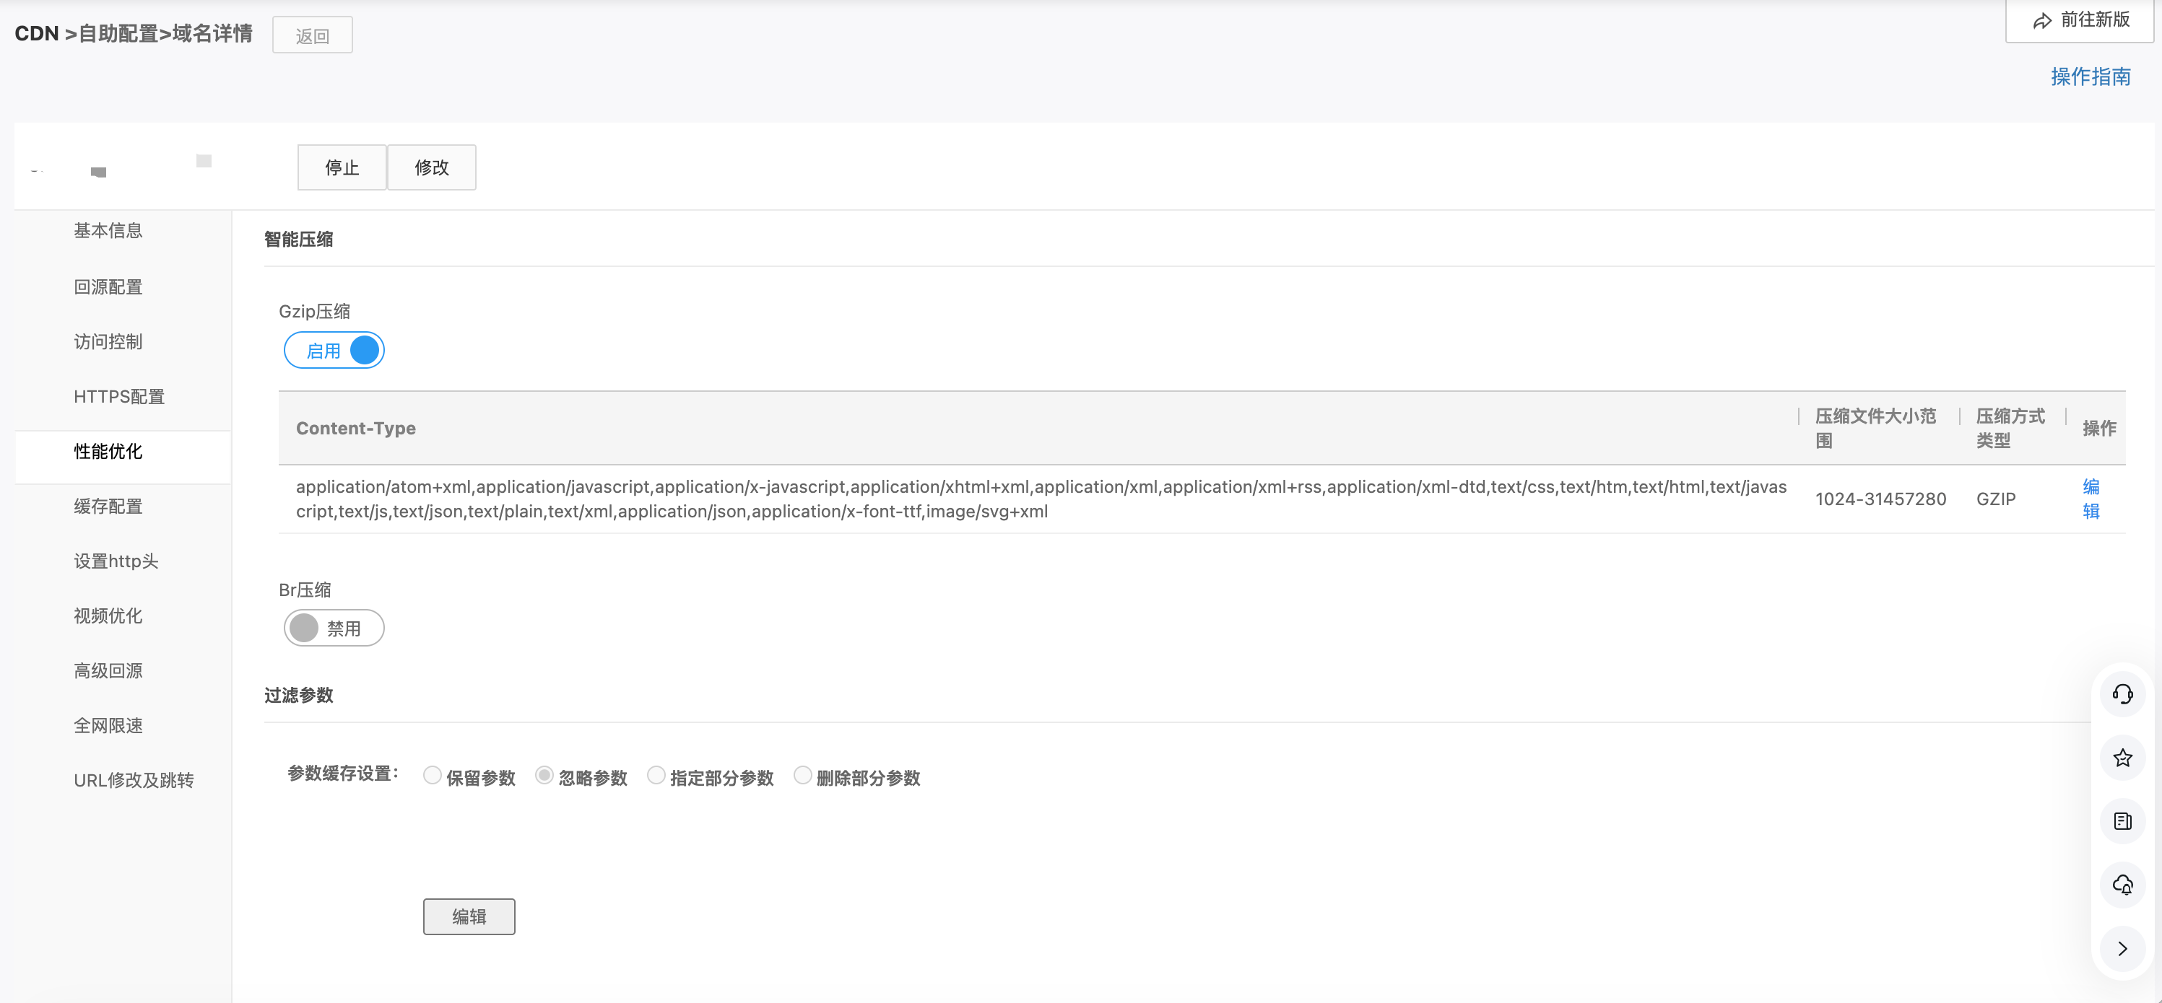This screenshot has height=1003, width=2162.
Task: Enable the Br压缩 toggle switch
Action: 334,628
